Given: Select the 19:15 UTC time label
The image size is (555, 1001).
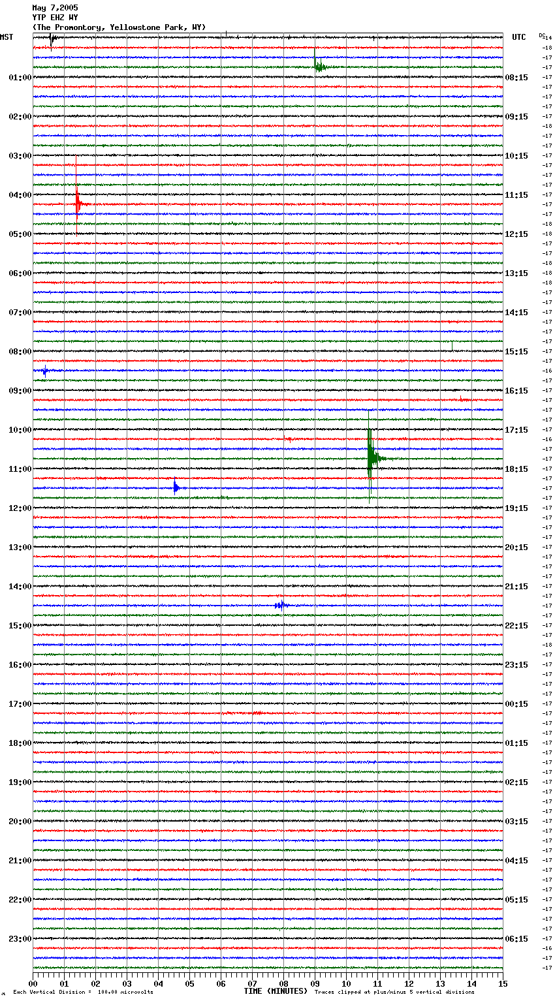Looking at the screenshot, I should 516,508.
